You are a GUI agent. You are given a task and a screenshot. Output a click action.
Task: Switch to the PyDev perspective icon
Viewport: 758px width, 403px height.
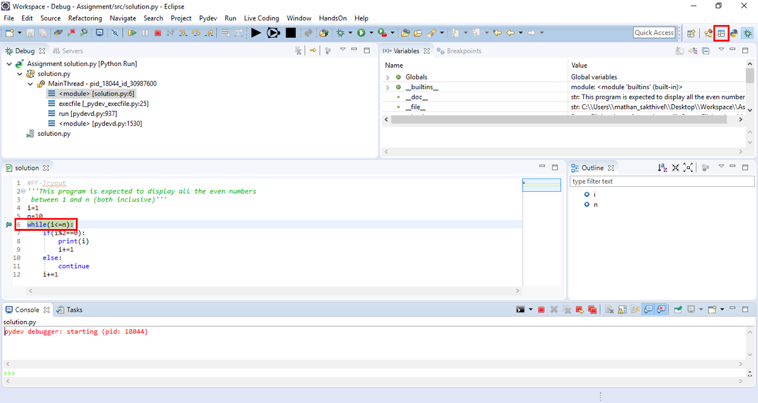click(734, 33)
